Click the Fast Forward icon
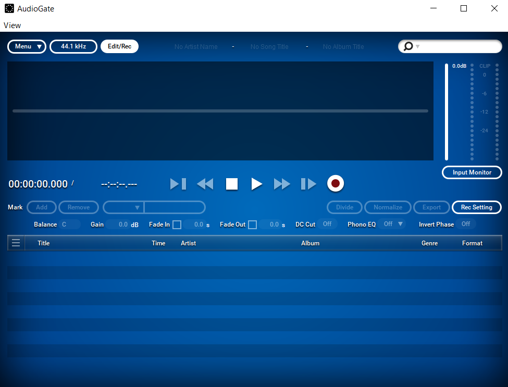The image size is (508, 387). (x=282, y=183)
